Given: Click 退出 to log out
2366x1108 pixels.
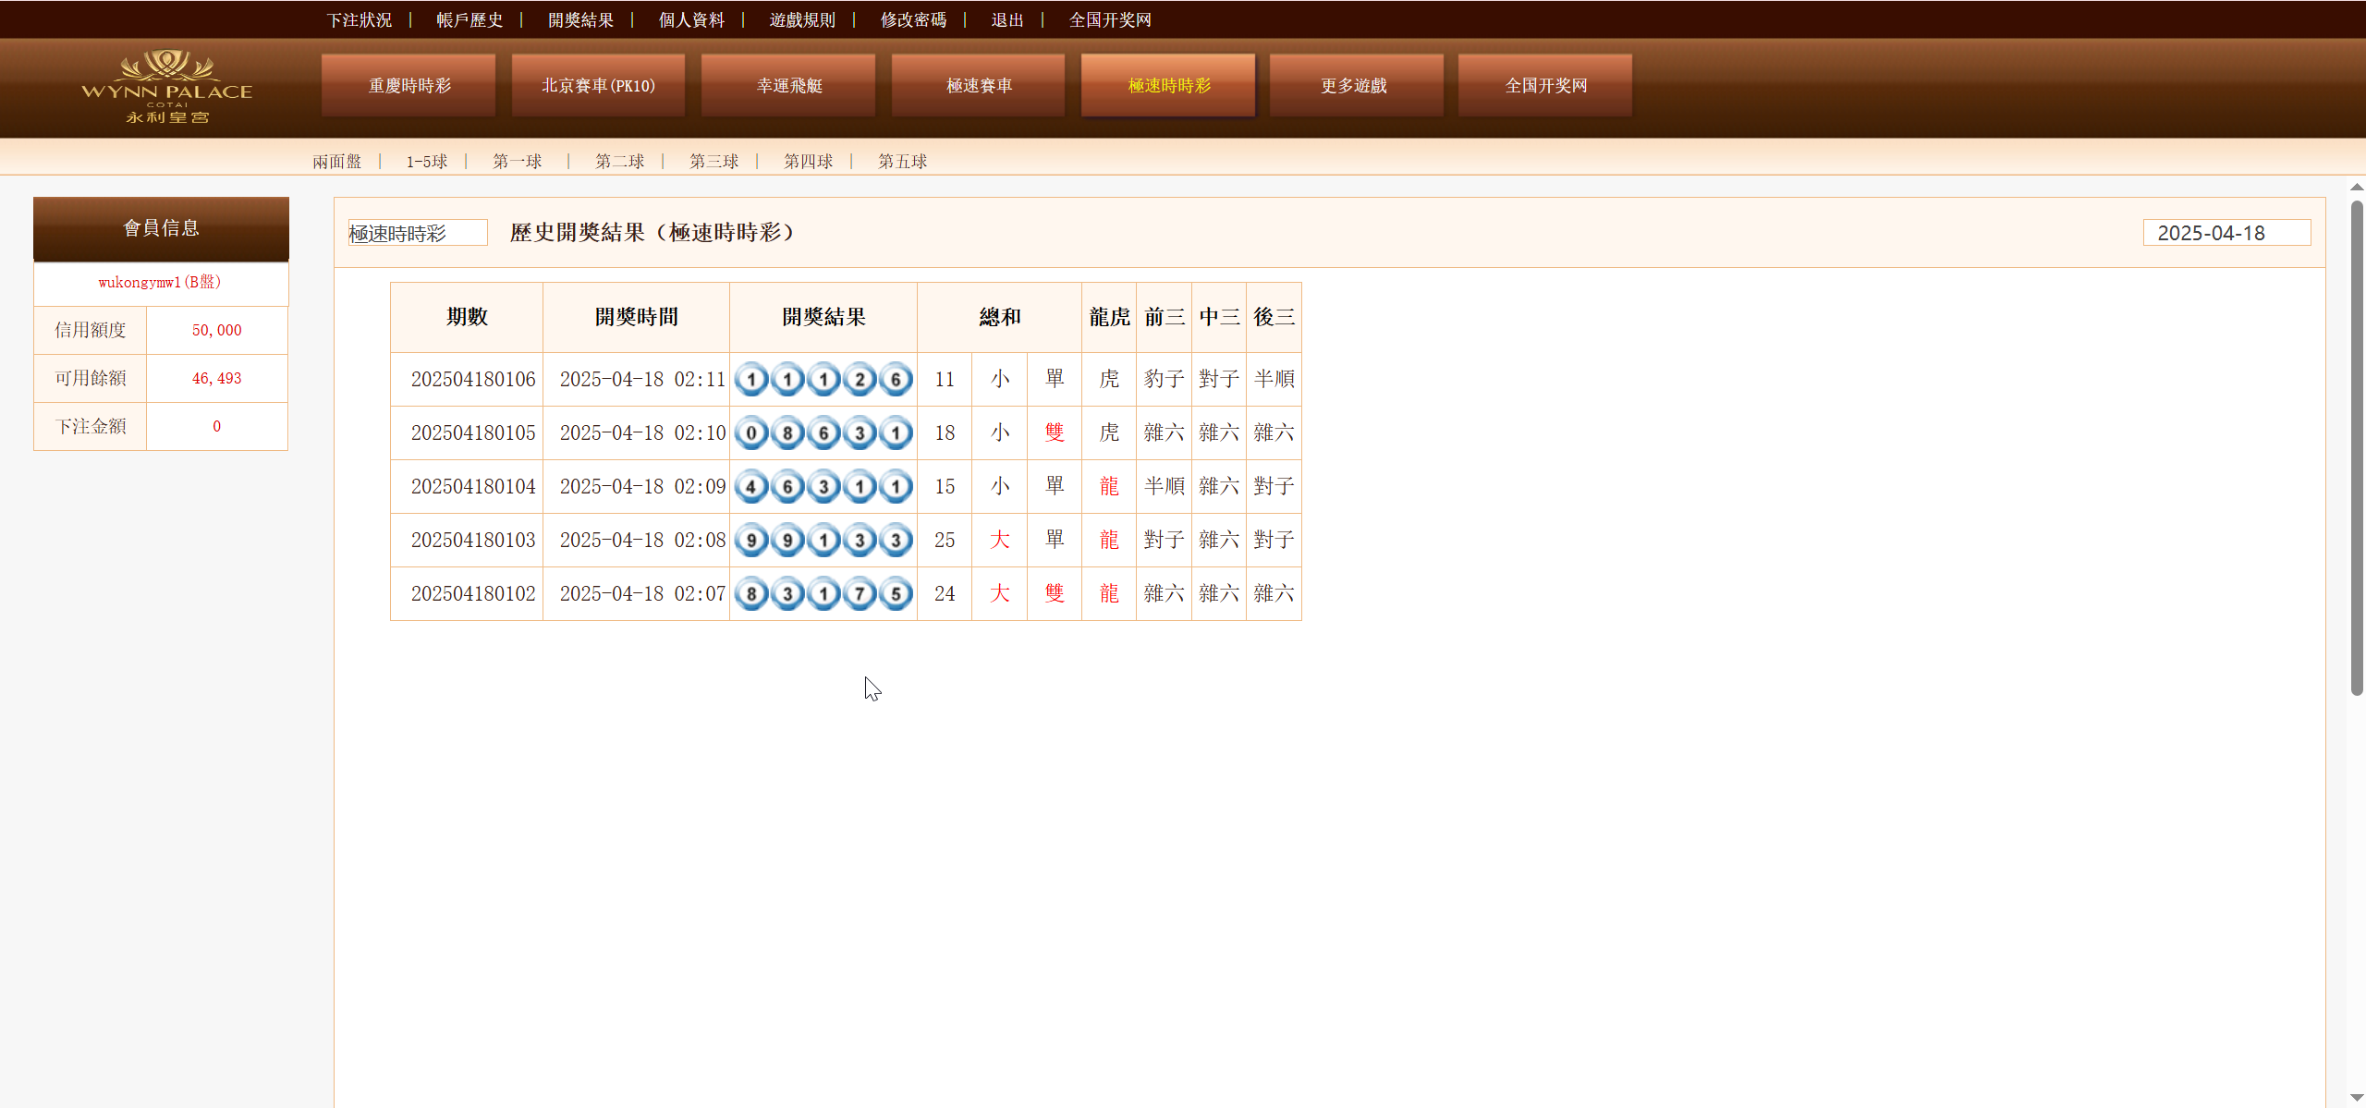Looking at the screenshot, I should [1007, 20].
